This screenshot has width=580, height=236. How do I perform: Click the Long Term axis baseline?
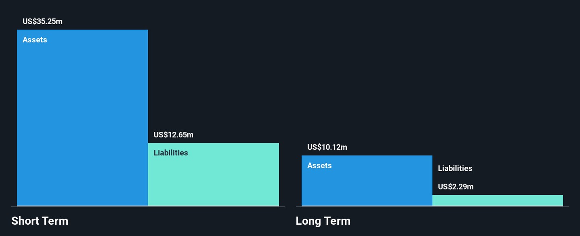pyautogui.click(x=432, y=207)
